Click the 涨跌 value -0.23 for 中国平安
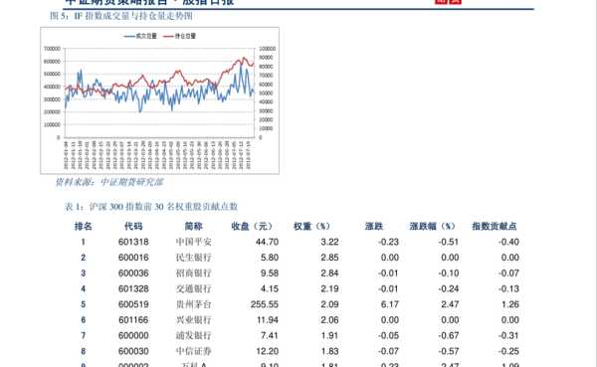 (x=388, y=242)
